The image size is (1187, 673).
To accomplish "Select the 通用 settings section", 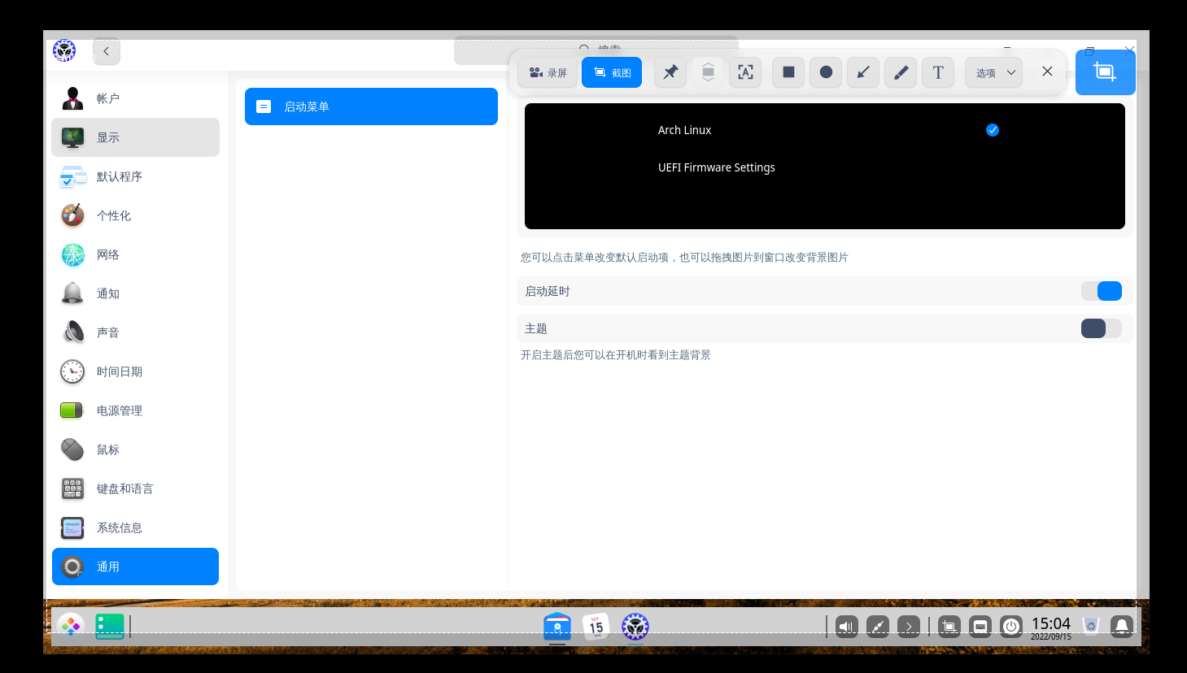I will click(x=135, y=567).
